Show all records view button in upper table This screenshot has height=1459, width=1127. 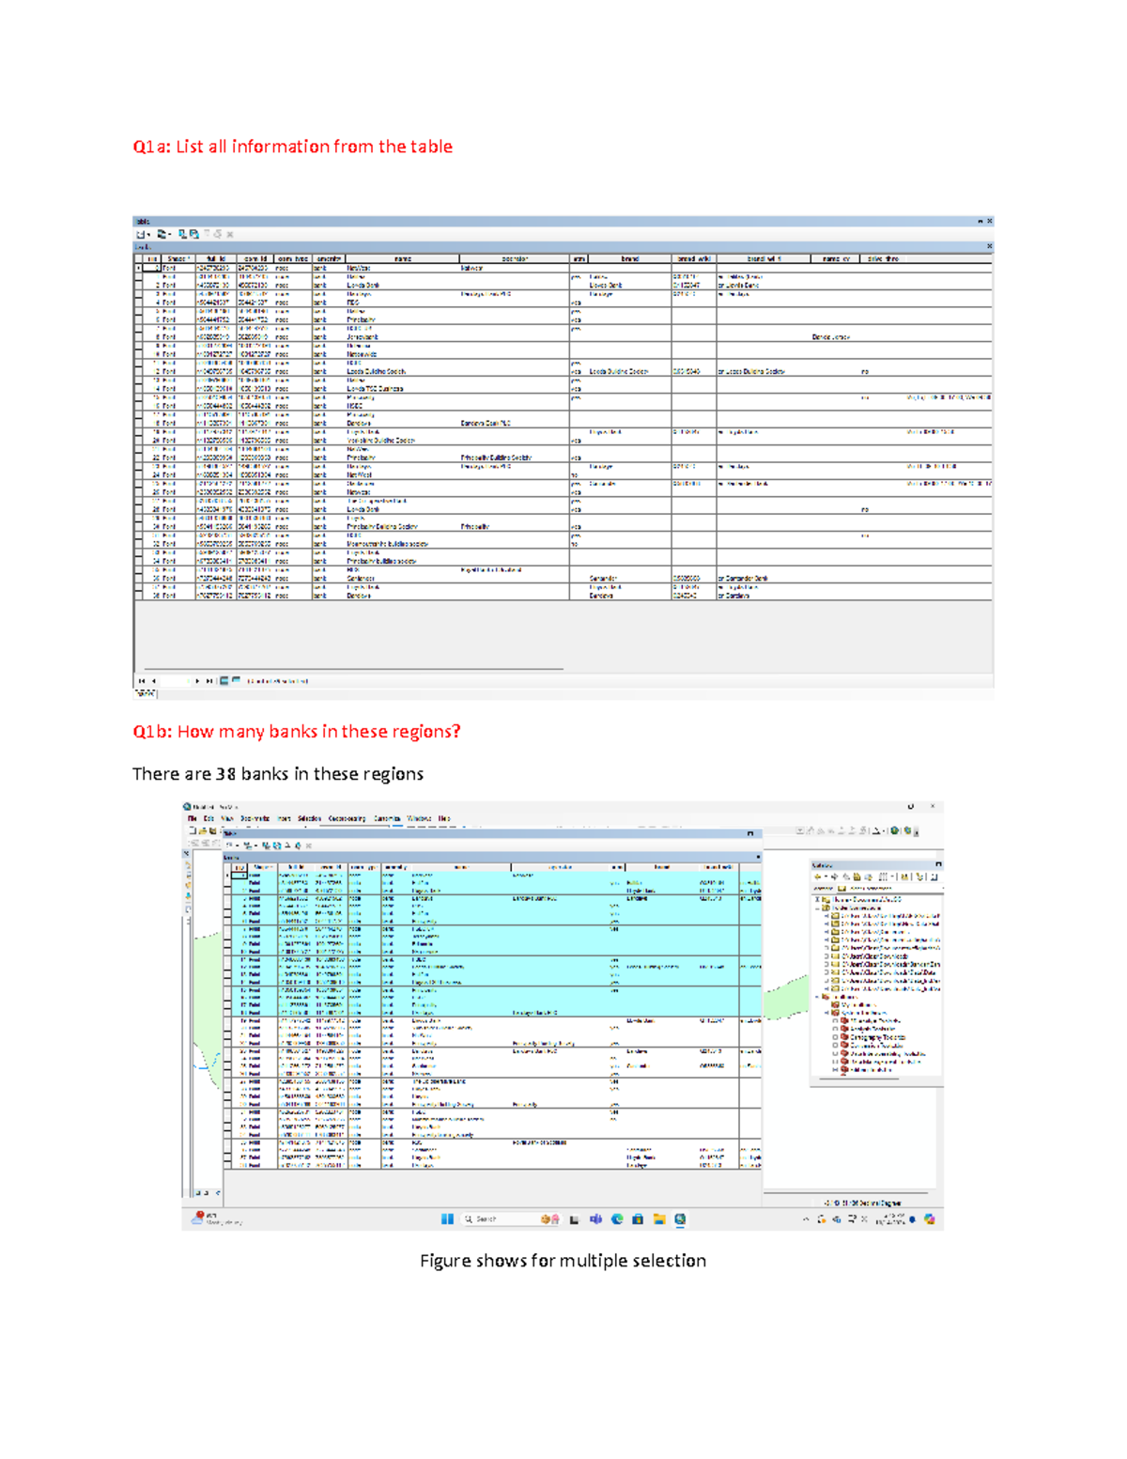(x=224, y=681)
